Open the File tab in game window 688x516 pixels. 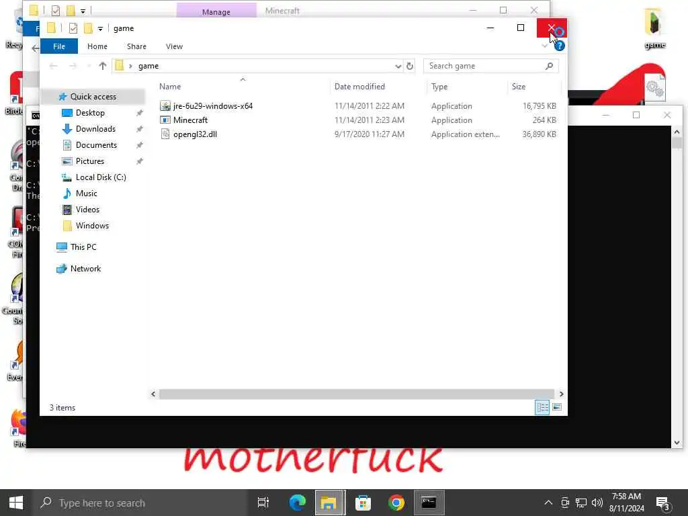point(59,46)
